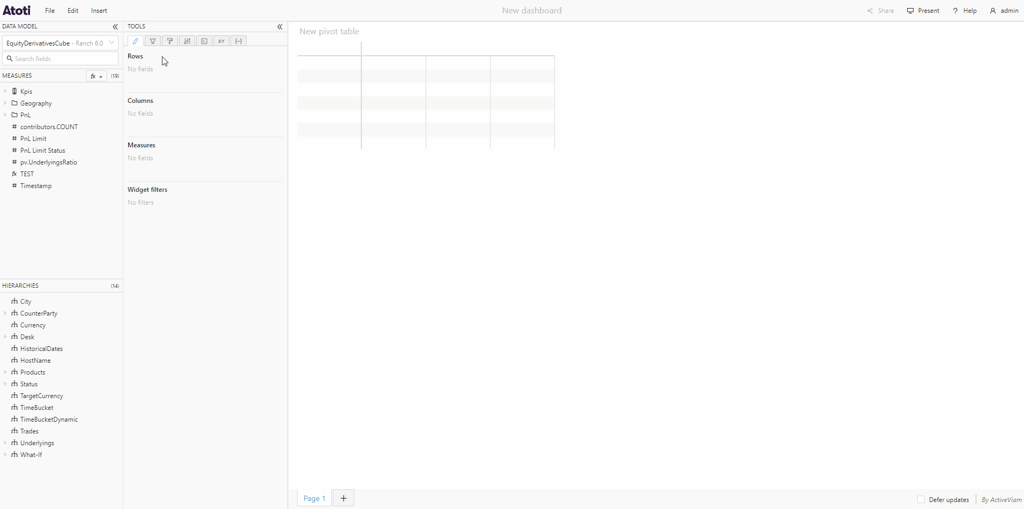Click the Help question mark icon

pyautogui.click(x=955, y=11)
